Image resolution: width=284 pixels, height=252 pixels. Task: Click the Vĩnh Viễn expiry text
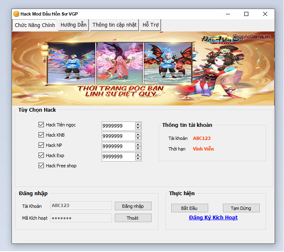click(203, 149)
